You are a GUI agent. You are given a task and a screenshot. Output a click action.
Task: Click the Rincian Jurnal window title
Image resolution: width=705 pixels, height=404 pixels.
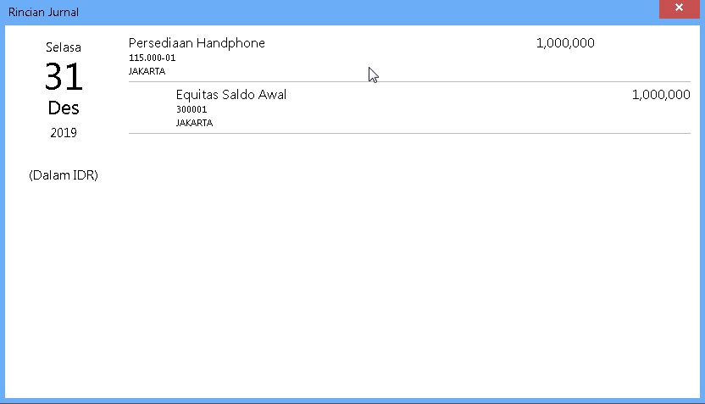point(43,12)
